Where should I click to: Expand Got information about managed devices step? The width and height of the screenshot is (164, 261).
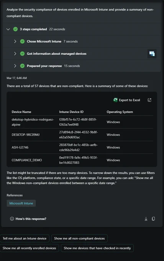[15, 54]
